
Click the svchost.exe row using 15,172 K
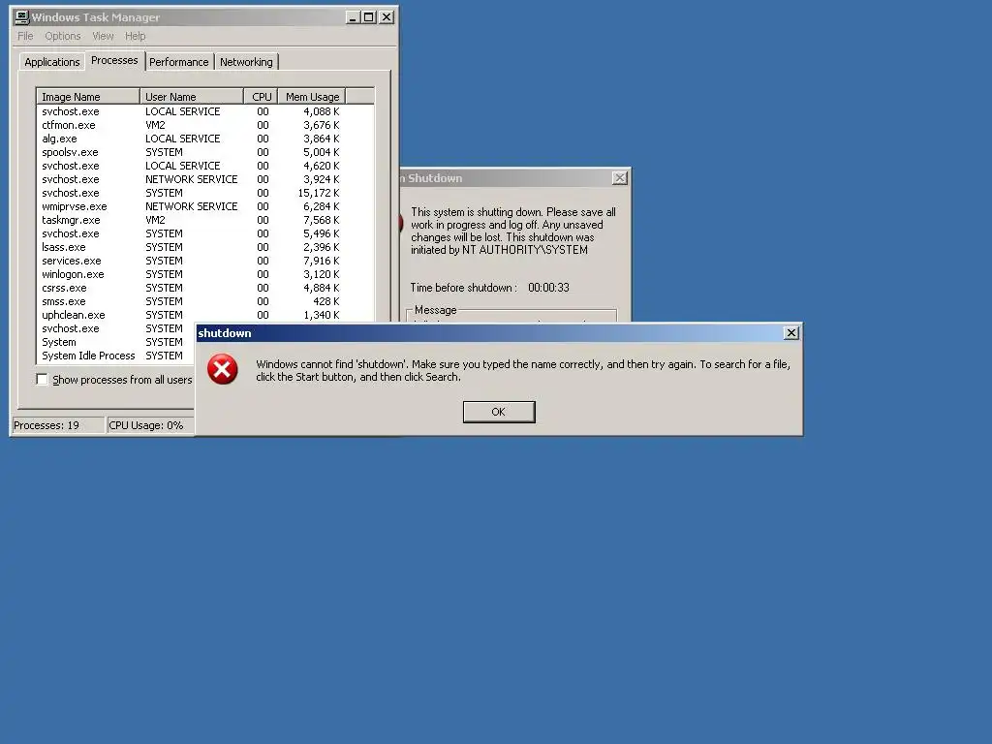(191, 193)
